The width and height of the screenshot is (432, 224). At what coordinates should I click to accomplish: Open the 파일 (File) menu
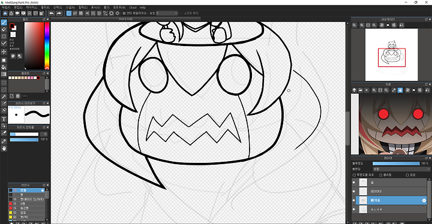click(x=6, y=8)
